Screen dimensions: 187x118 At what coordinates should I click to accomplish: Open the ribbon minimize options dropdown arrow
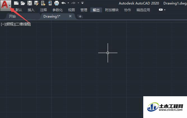coord(165,10)
